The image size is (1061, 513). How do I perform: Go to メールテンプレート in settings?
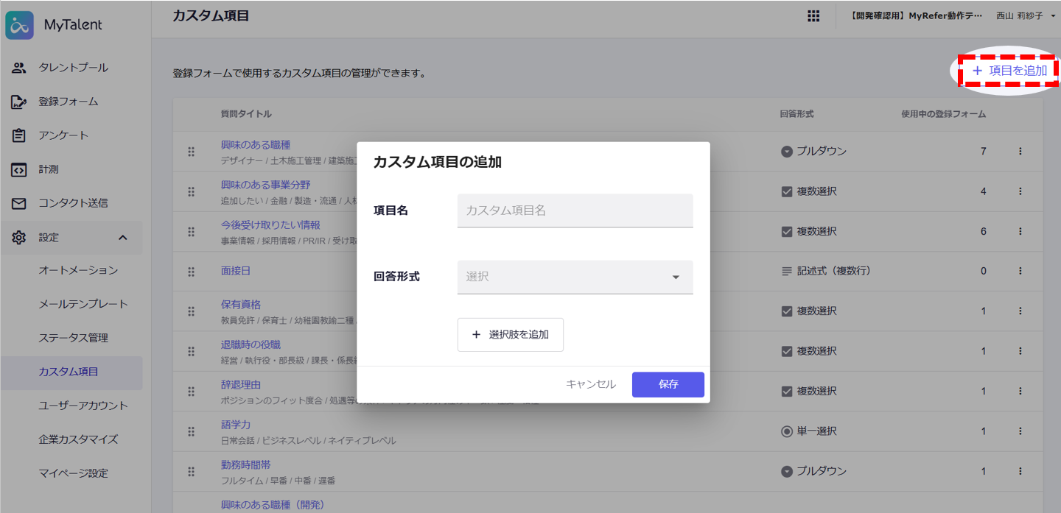[x=83, y=304]
